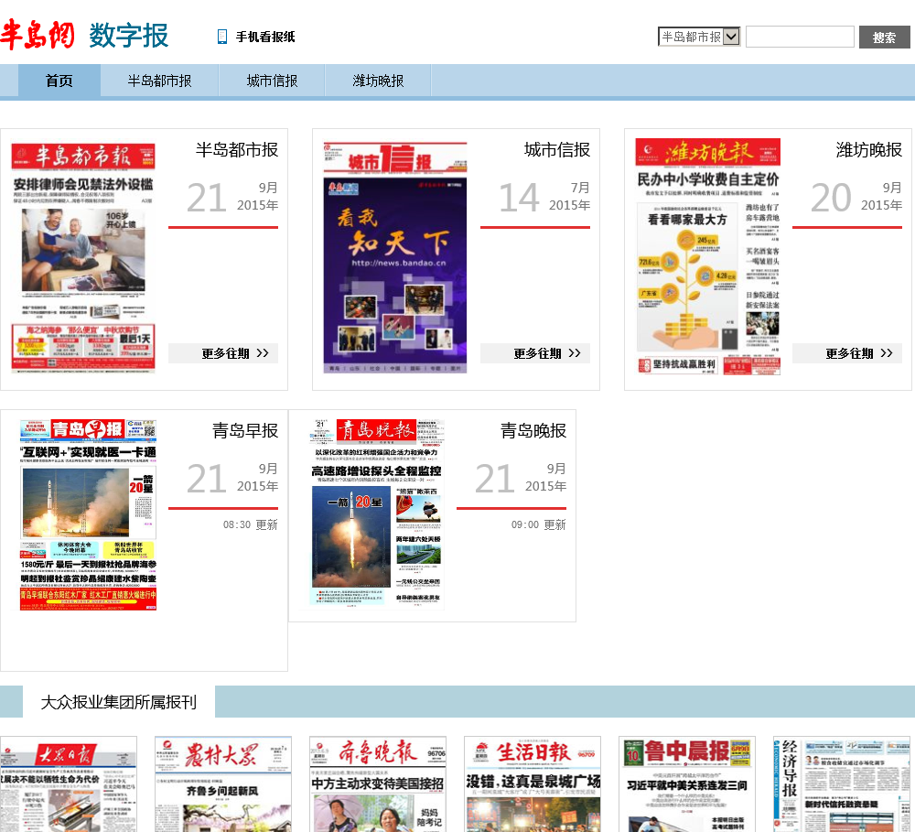915x832 pixels.
Task: Click the 潍坊晚报 card title
Action: tap(869, 150)
